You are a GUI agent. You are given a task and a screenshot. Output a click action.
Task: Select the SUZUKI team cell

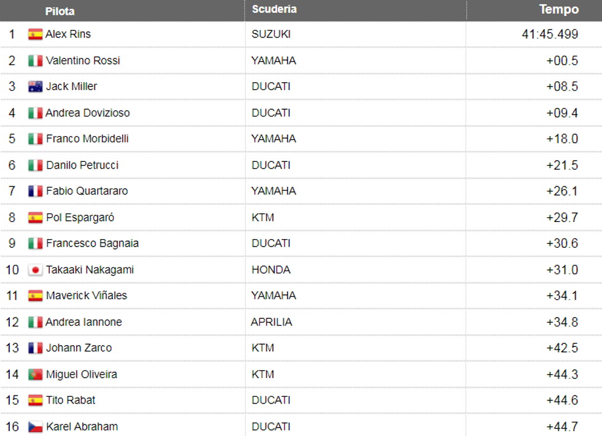pos(271,34)
